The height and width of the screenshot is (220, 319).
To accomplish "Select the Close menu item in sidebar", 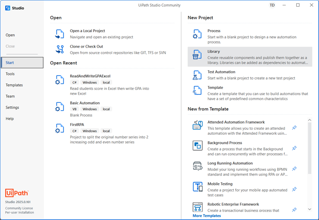I will click(x=10, y=46).
